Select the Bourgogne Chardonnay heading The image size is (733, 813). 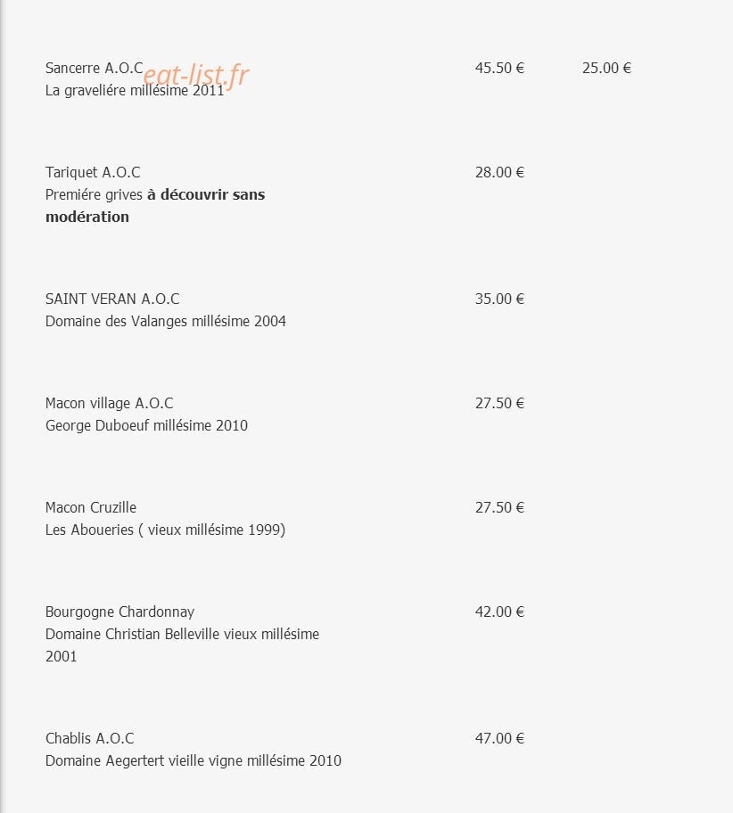[x=119, y=612]
